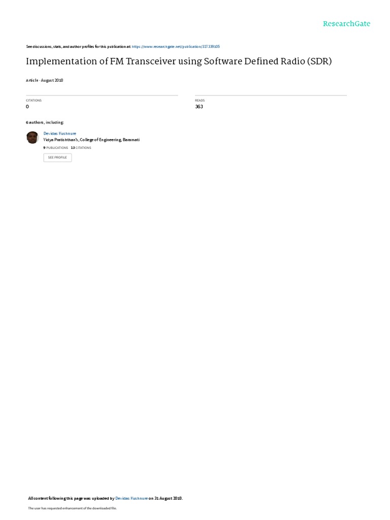Open Devidas Kushnure author name link near photo
This screenshot has width=390, height=520.
coord(60,134)
